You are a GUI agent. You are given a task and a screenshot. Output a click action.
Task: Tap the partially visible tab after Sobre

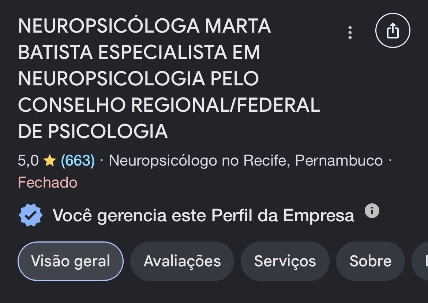[420, 261]
